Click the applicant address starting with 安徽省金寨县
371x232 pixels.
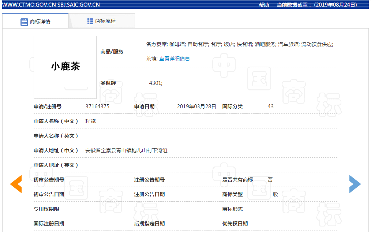[126, 150]
